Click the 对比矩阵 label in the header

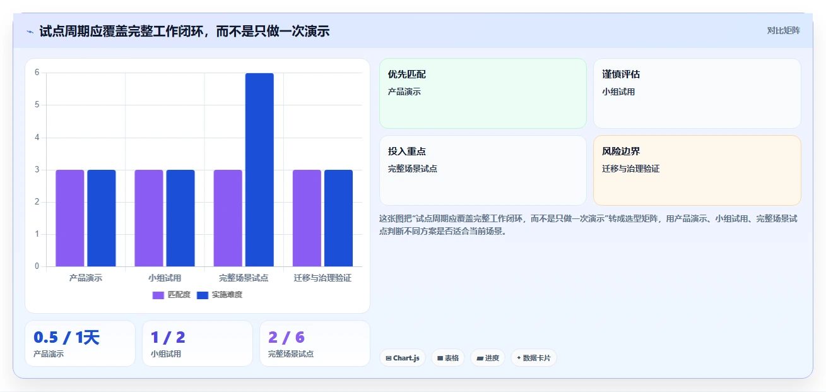click(784, 30)
